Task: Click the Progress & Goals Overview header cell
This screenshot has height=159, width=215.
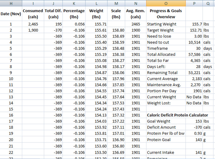Action: [x=166, y=14]
